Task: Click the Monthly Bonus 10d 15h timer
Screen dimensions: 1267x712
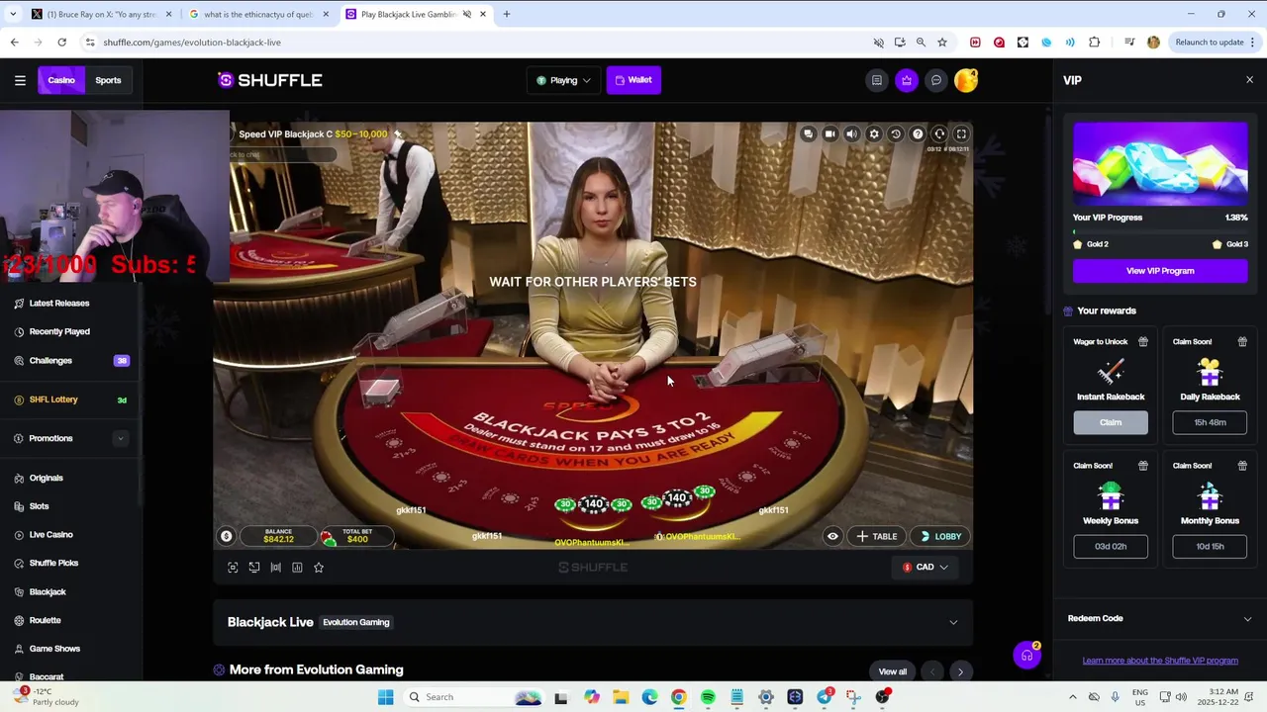Action: click(1210, 546)
